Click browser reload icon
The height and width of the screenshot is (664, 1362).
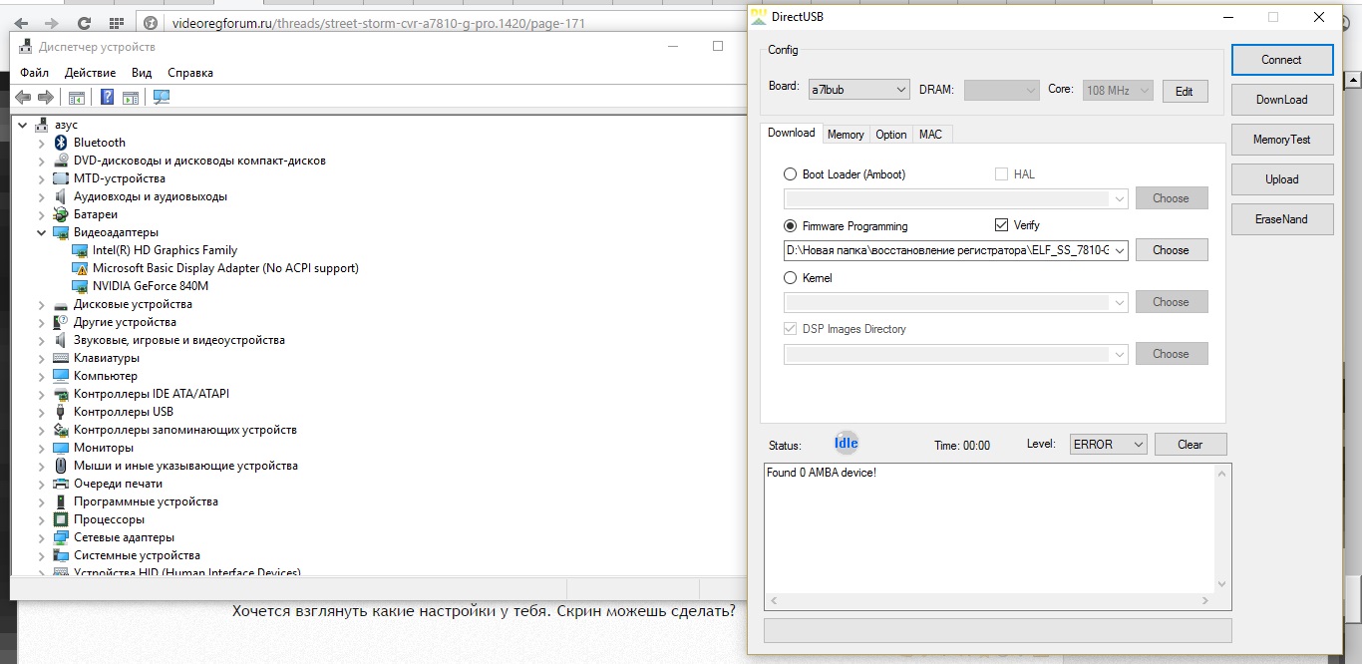tap(84, 22)
